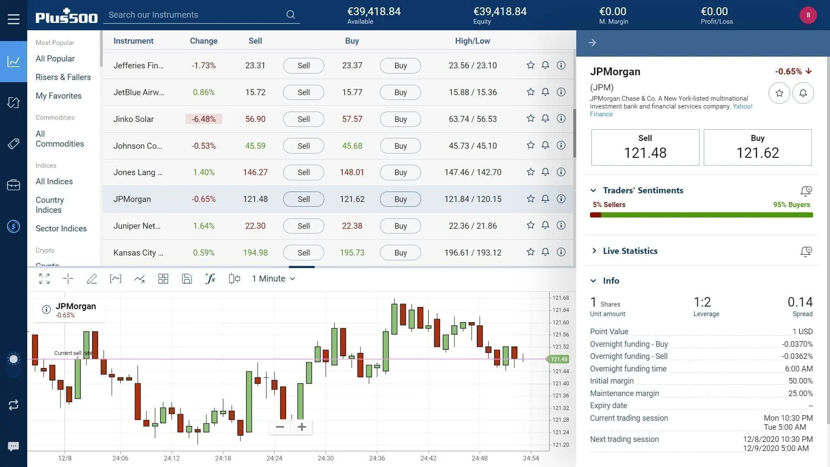
Task: Open the fx indicators menu
Action: point(210,279)
